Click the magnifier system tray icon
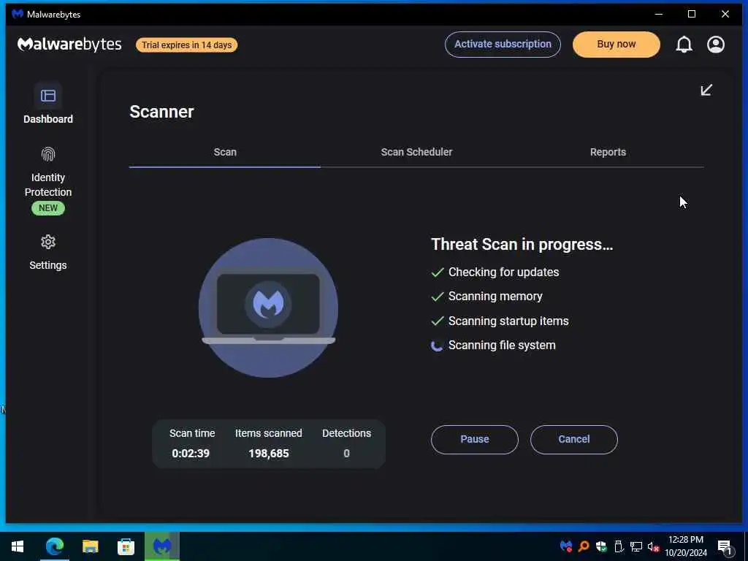Screen dimensions: 748x561 tap(584, 546)
